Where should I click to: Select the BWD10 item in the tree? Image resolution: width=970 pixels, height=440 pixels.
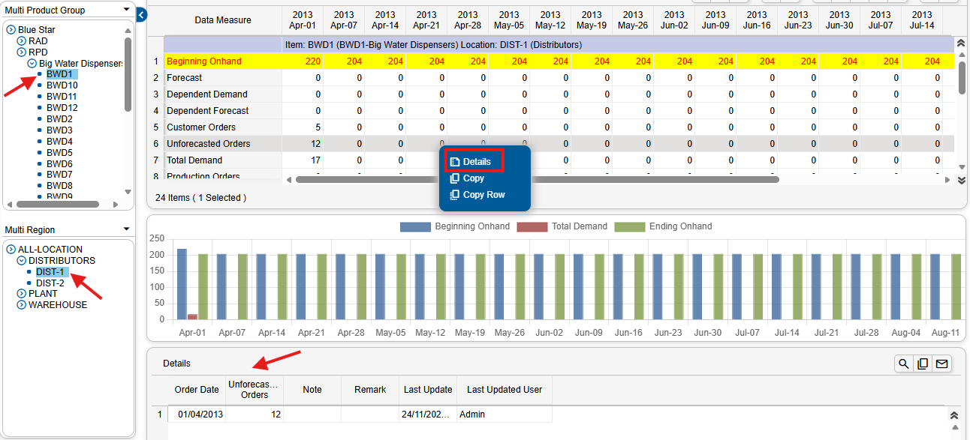pyautogui.click(x=62, y=85)
